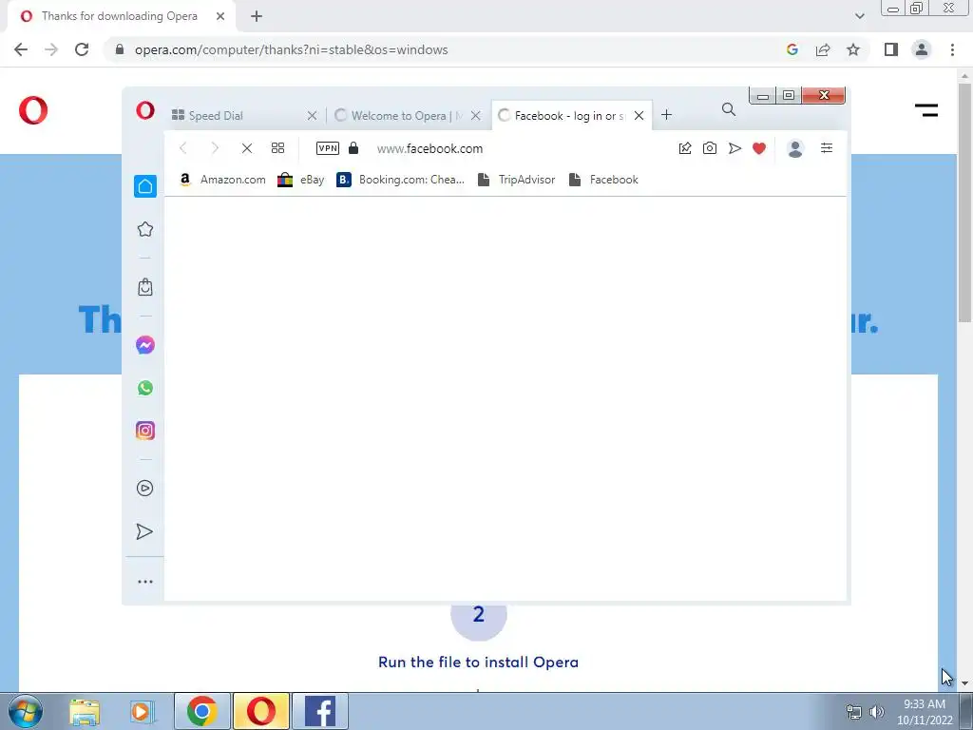The width and height of the screenshot is (973, 730).
Task: Switch to Chrome in taskbar
Action: [202, 711]
